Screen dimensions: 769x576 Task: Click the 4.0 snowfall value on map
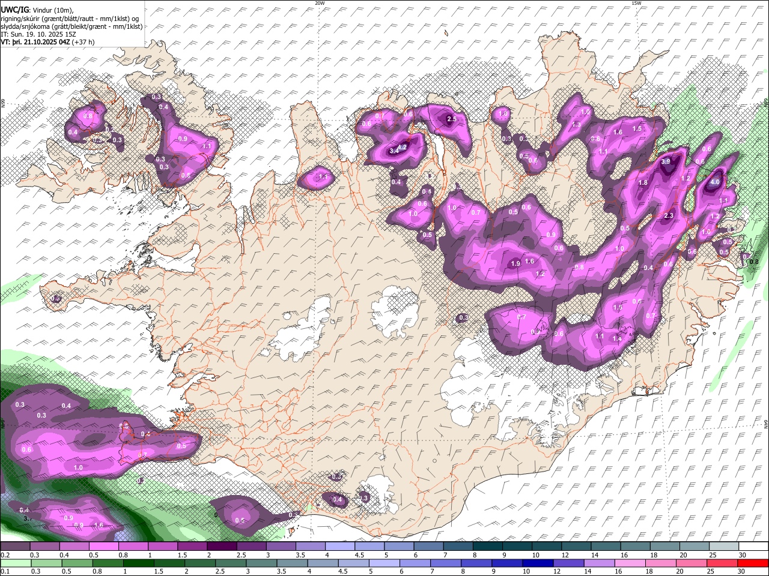click(715, 182)
